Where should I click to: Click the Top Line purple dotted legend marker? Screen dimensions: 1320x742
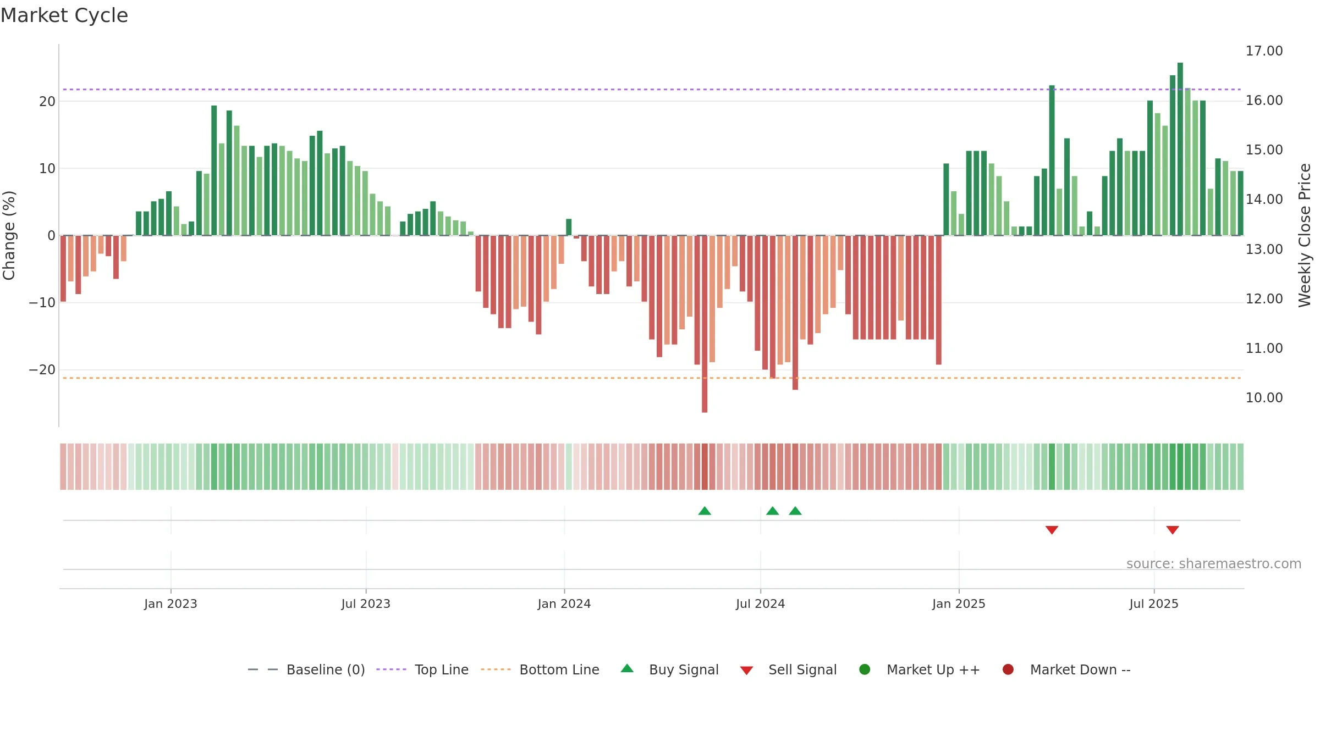391,669
